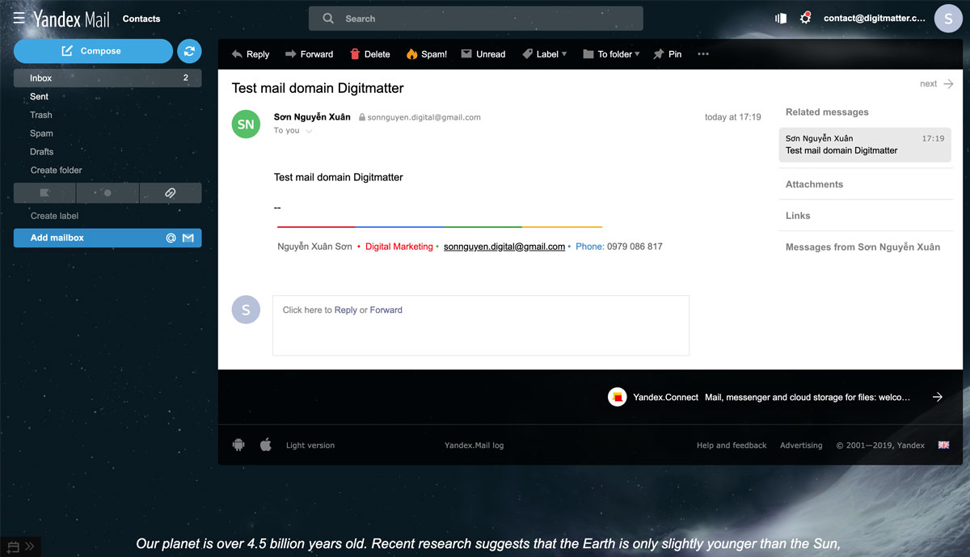Open account menu contact@digitmatter

[875, 19]
